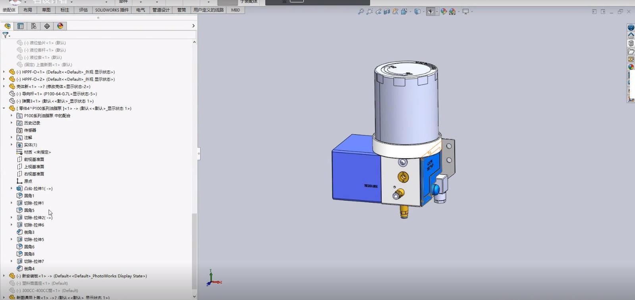Click the feature tree scroll-down arrow
The width and height of the screenshot is (635, 300).
pyautogui.click(x=194, y=296)
